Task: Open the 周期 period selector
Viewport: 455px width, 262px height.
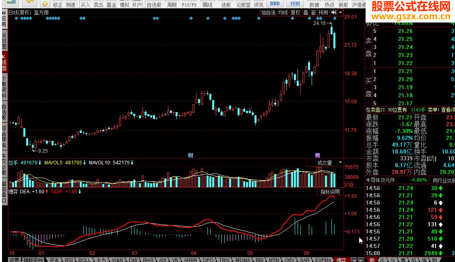Action: (172, 4)
